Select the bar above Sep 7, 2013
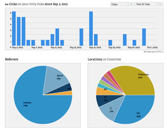Screen dimensions: 167x131 33,43
